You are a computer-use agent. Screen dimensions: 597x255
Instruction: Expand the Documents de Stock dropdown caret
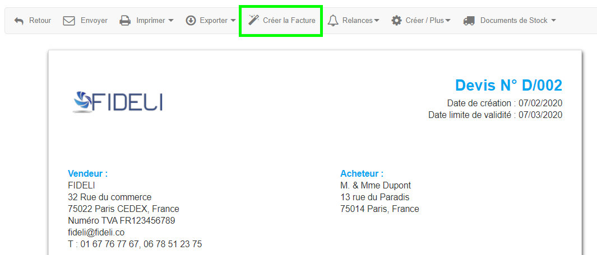(553, 21)
